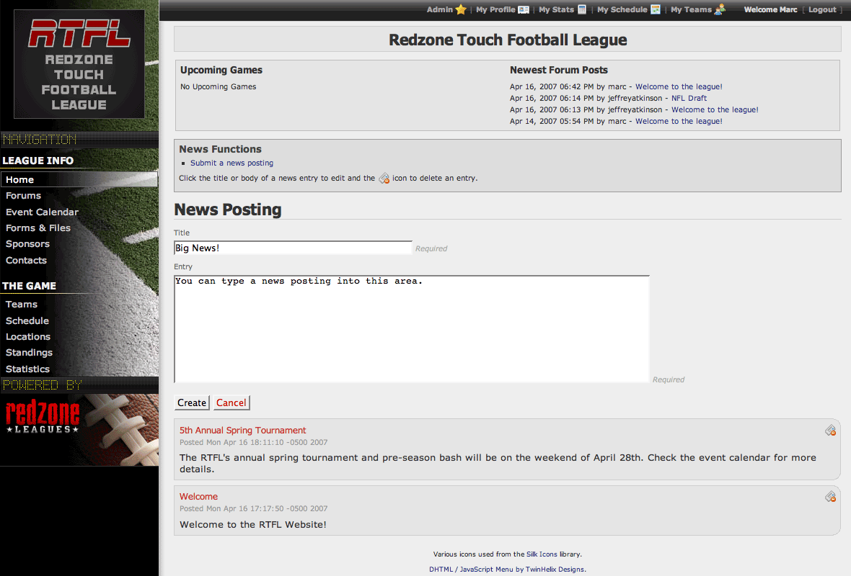851x576 pixels.
Task: Open the NFL Draft forum post
Action: [x=689, y=99]
